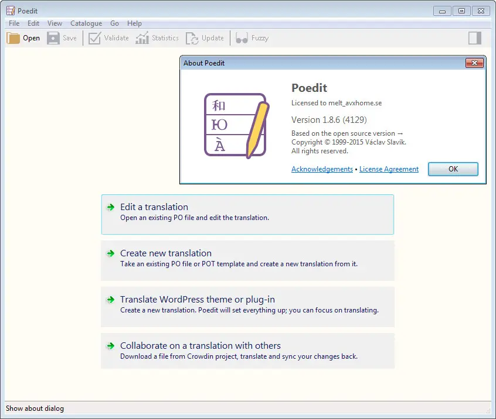Click the Poedit heading in About dialog
This screenshot has height=419, width=496.
[x=309, y=88]
